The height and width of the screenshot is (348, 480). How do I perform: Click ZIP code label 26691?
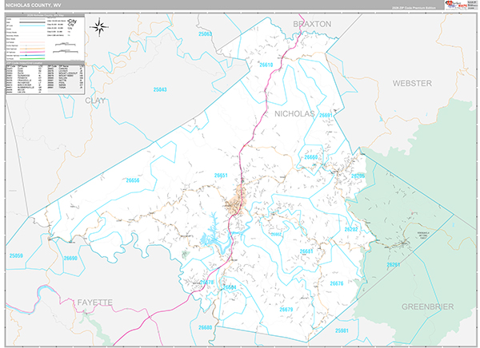[x=326, y=115]
